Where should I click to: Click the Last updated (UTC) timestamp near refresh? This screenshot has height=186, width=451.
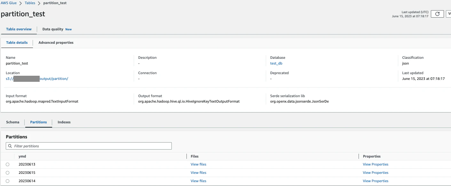410,16
